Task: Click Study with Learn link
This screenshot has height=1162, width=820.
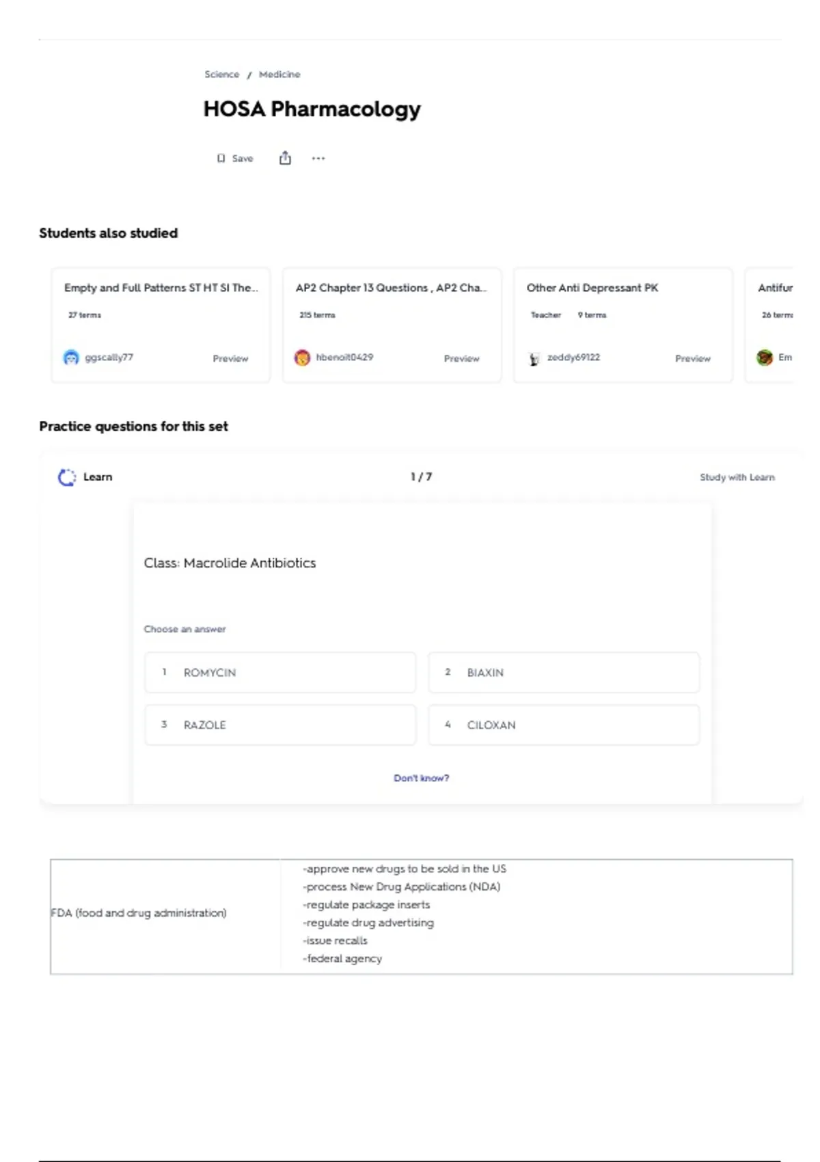Action: (737, 477)
